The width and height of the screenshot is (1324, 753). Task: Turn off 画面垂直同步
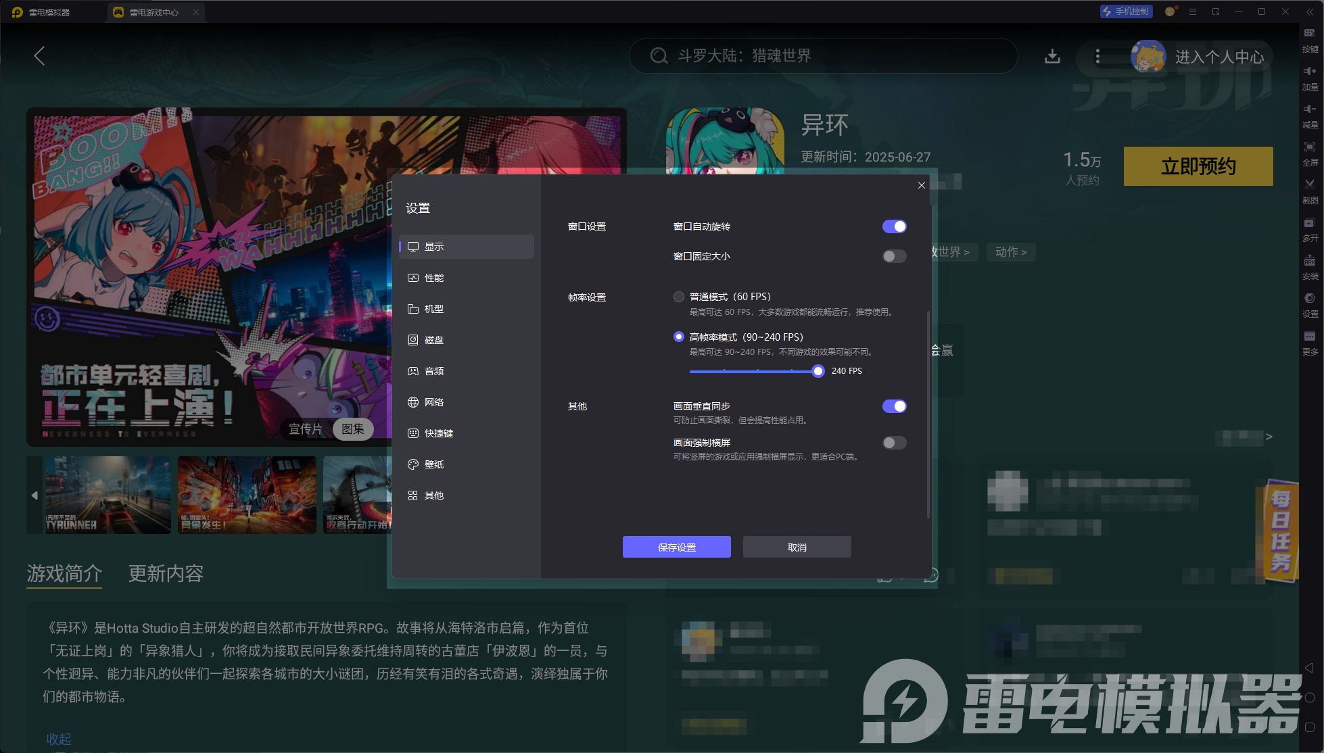tap(894, 406)
